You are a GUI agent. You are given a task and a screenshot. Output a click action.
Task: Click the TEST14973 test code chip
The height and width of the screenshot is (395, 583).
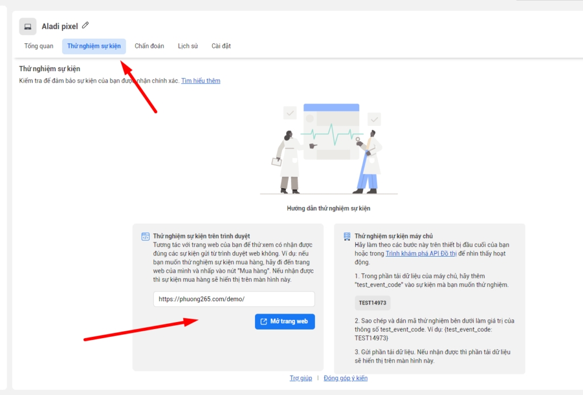[372, 303]
